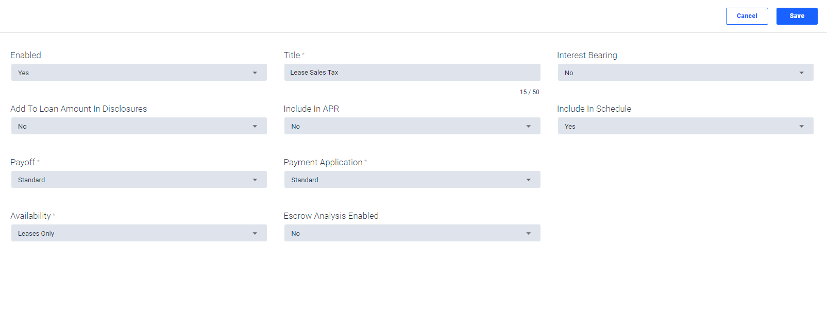This screenshot has height=314, width=827.
Task: Click the Escrow Analysis Enabled dropdown arrow
Action: [x=529, y=234]
